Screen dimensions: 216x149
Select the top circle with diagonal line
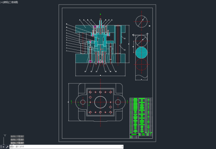click(x=141, y=21)
